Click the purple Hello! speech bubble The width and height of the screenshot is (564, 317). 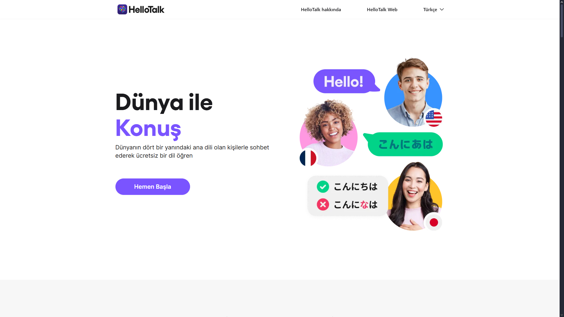pos(346,81)
